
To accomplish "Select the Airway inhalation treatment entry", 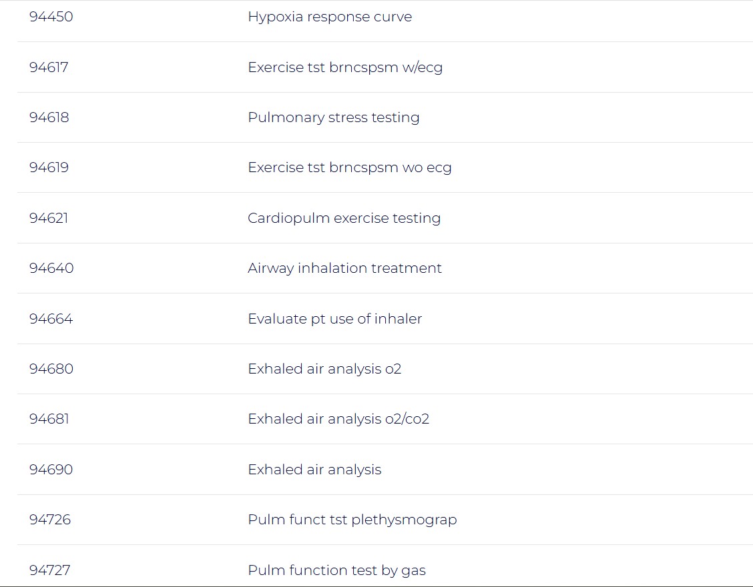I will pos(345,268).
